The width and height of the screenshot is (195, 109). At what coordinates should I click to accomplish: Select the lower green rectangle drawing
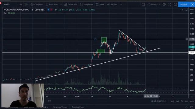click(x=101, y=51)
